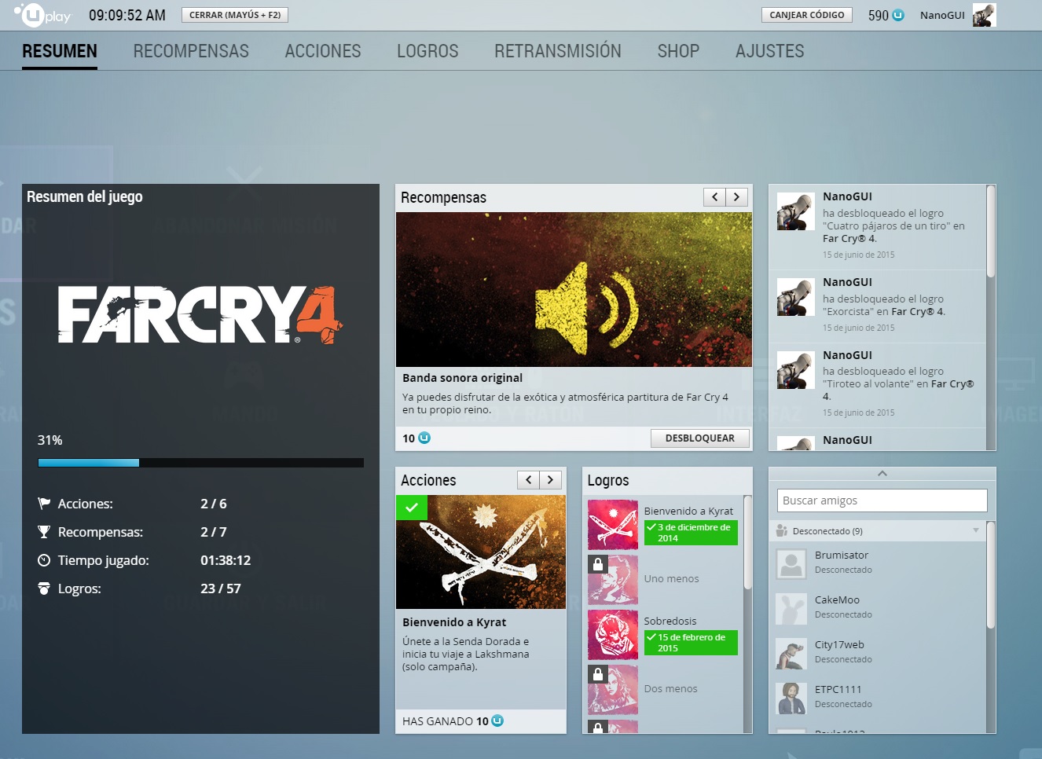1042x759 pixels.
Task: Open the SHOP tab
Action: coord(678,51)
